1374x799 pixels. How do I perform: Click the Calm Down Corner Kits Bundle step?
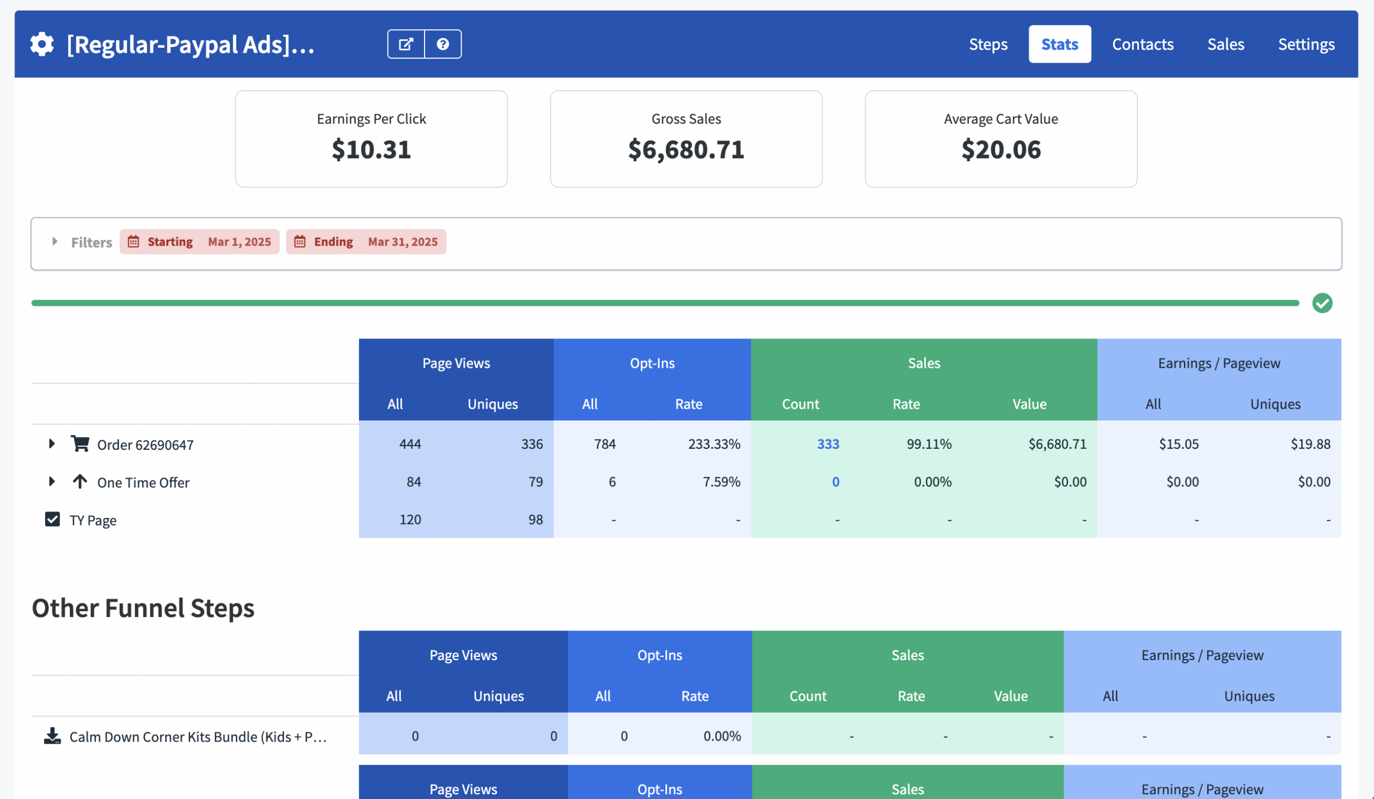pos(198,737)
